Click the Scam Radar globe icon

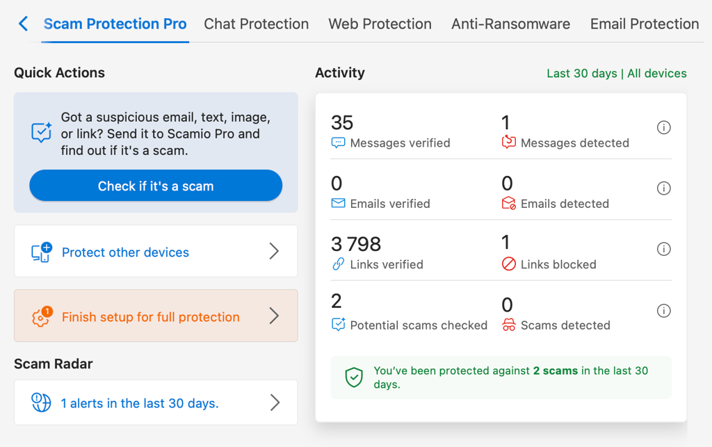(x=41, y=403)
